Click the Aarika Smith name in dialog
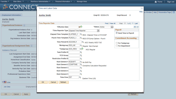The height and width of the screenshot is (99, 176). [x=45, y=15]
